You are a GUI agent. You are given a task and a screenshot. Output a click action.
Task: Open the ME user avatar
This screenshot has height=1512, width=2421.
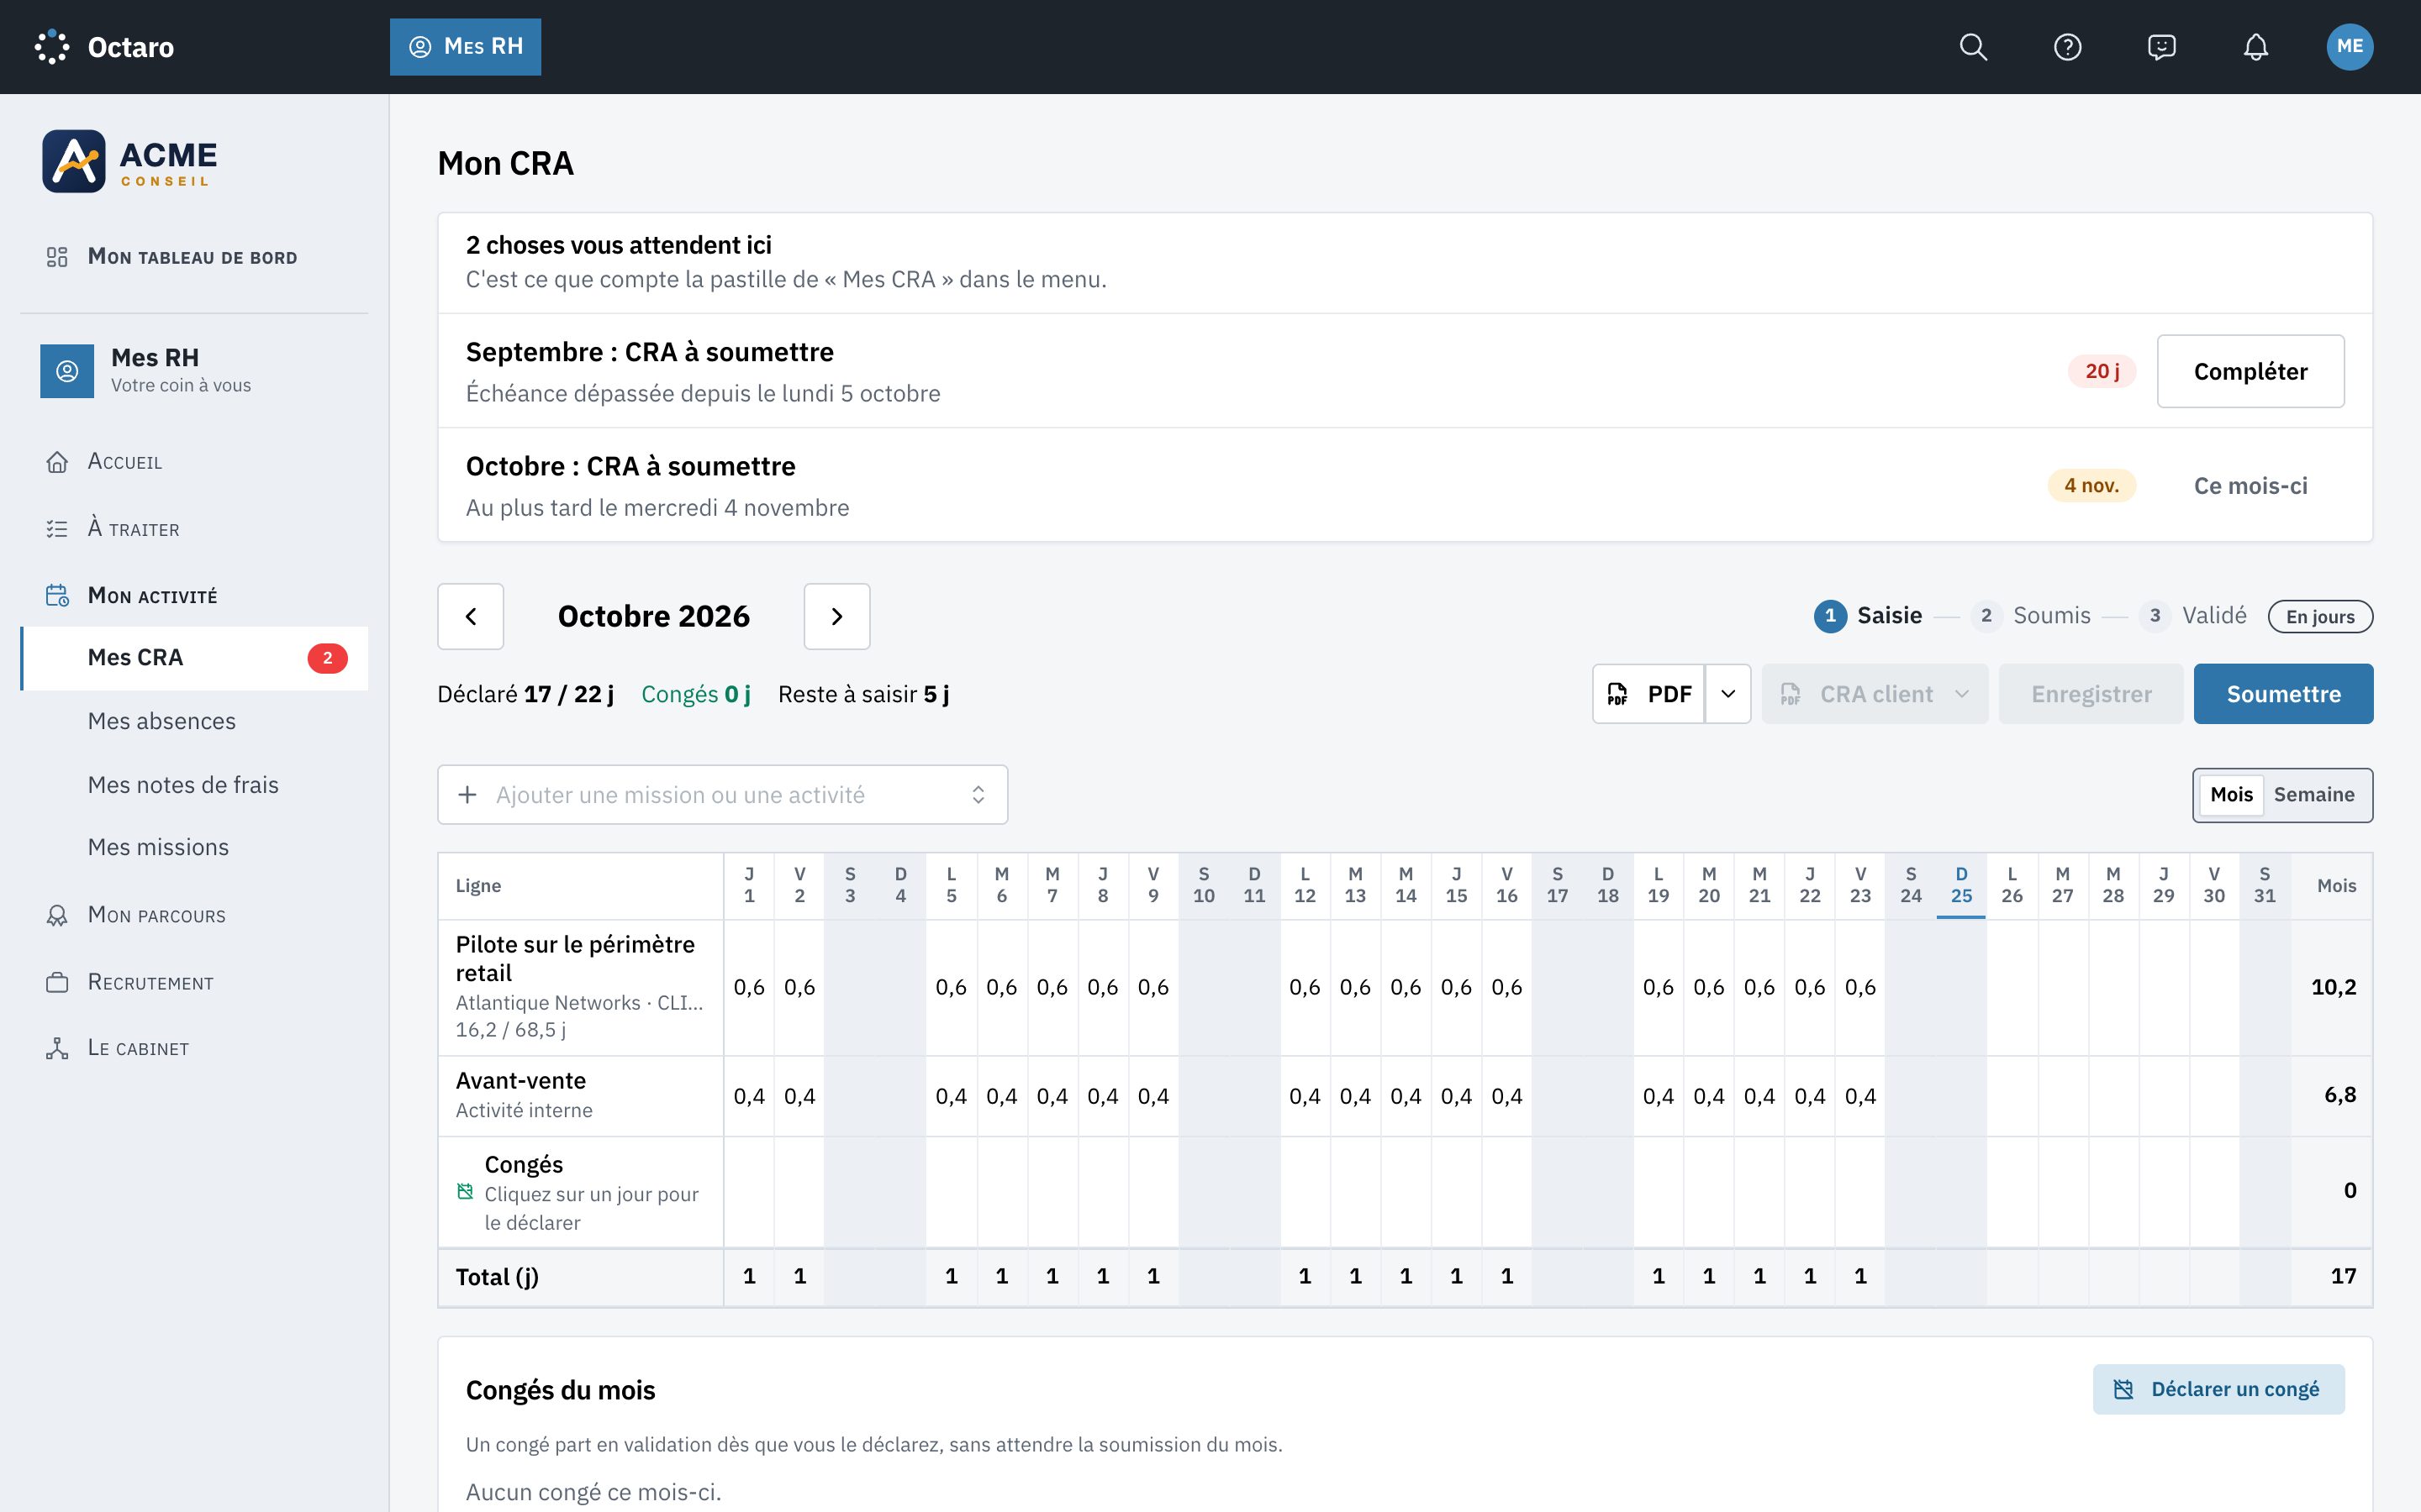pos(2349,47)
